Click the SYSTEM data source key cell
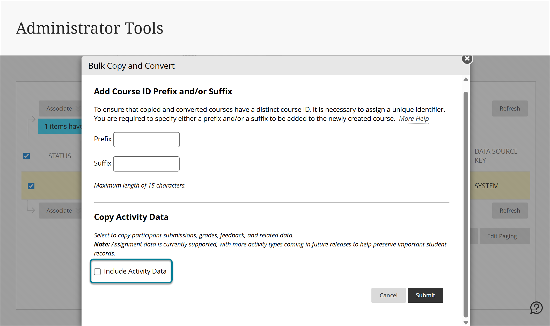550x326 pixels. pyautogui.click(x=486, y=185)
